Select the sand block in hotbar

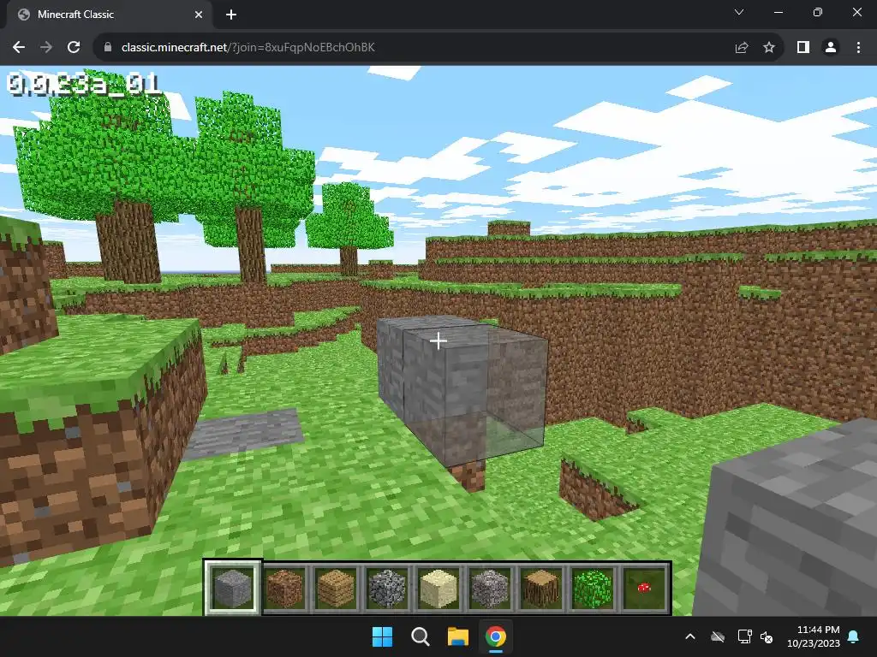[438, 588]
